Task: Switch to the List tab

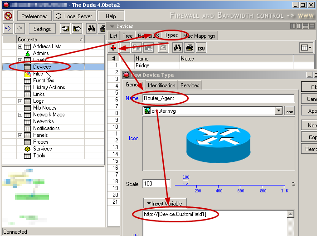Action: pos(113,36)
